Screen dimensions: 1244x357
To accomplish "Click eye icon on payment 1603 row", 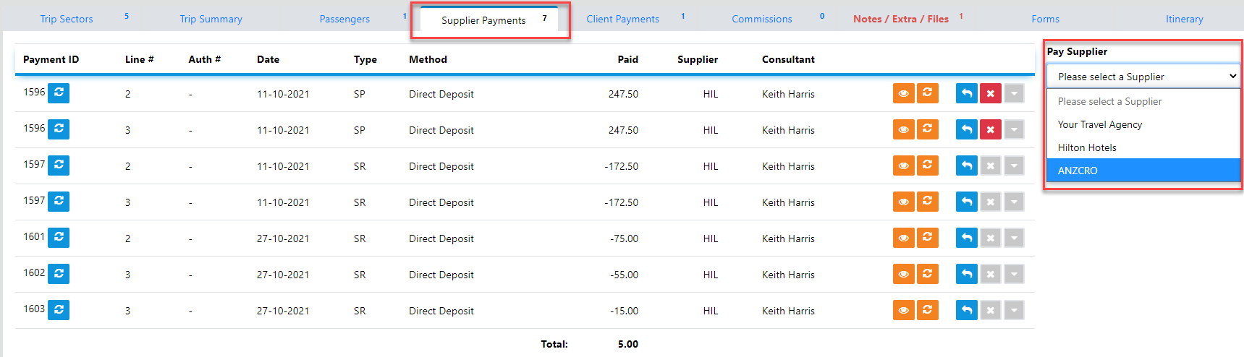I will [x=903, y=310].
